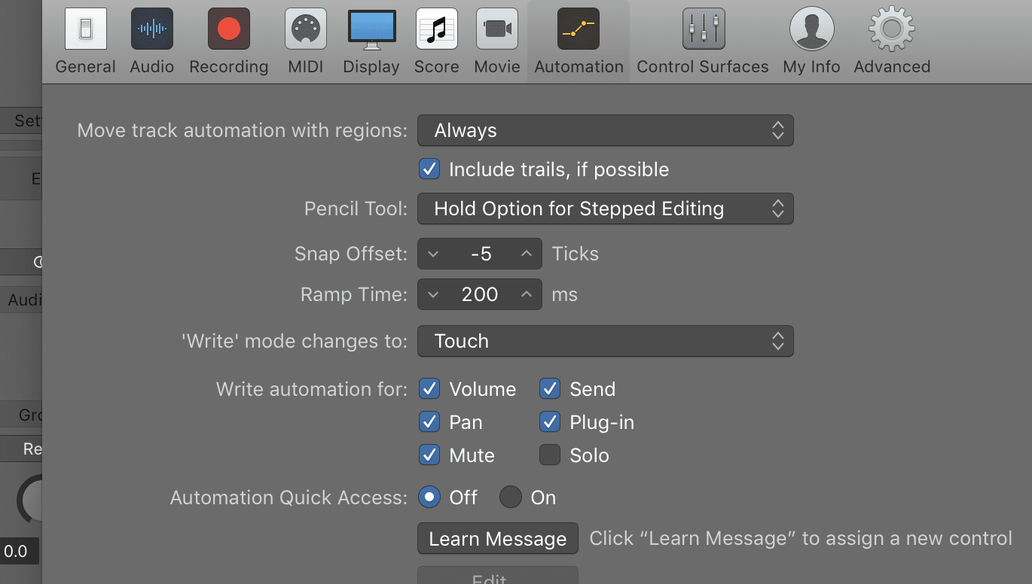Open 'Write' mode changes to dropdown
This screenshot has width=1032, height=584.
(605, 342)
